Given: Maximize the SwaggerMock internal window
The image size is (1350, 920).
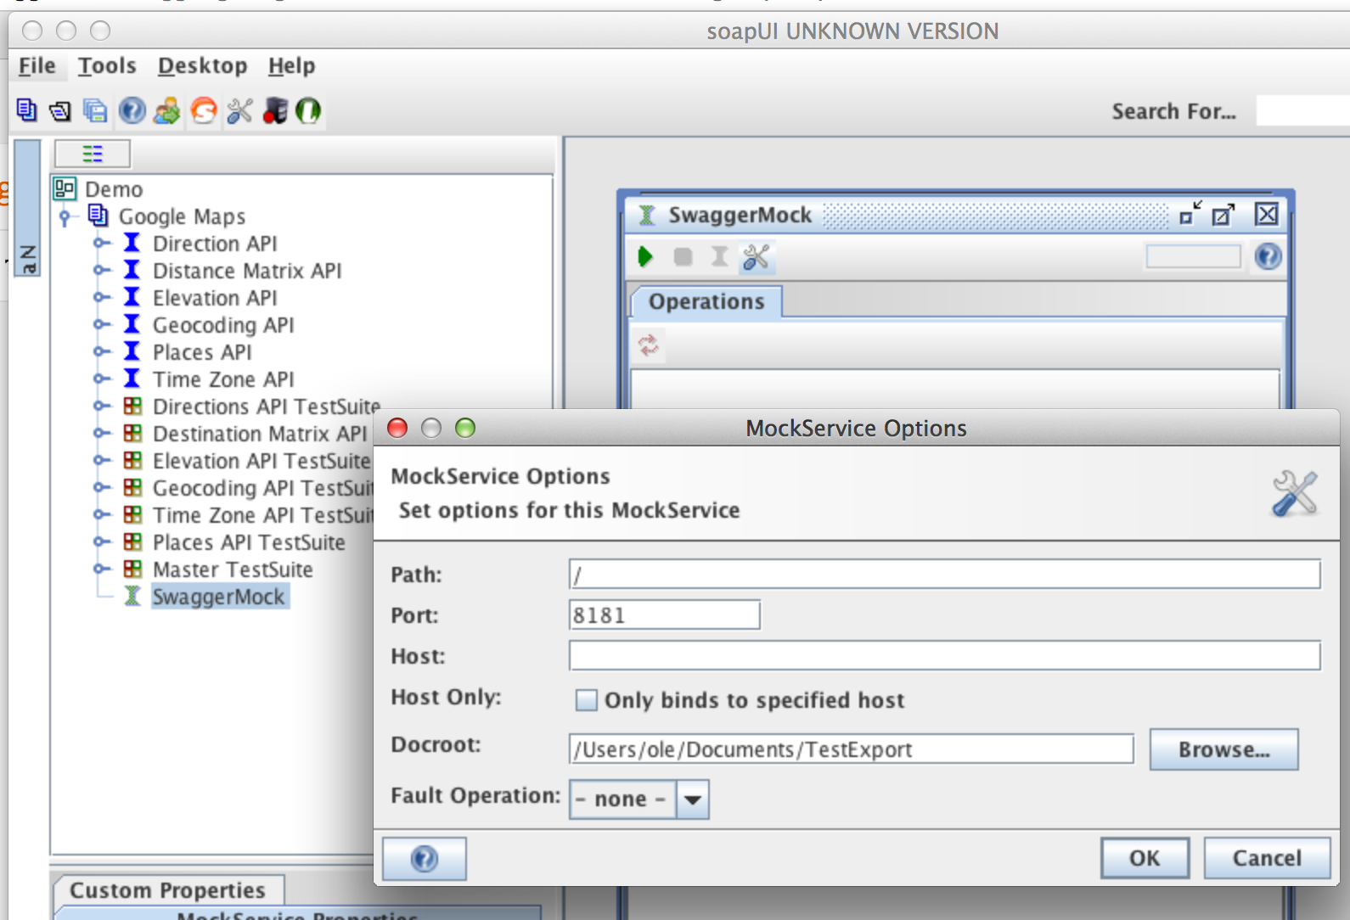Looking at the screenshot, I should [1223, 215].
